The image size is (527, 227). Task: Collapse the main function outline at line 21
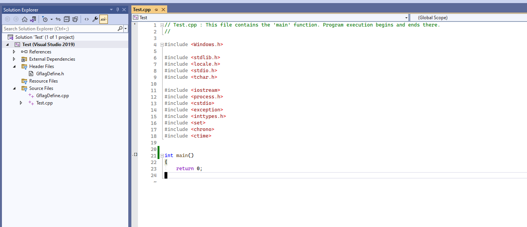coord(162,156)
